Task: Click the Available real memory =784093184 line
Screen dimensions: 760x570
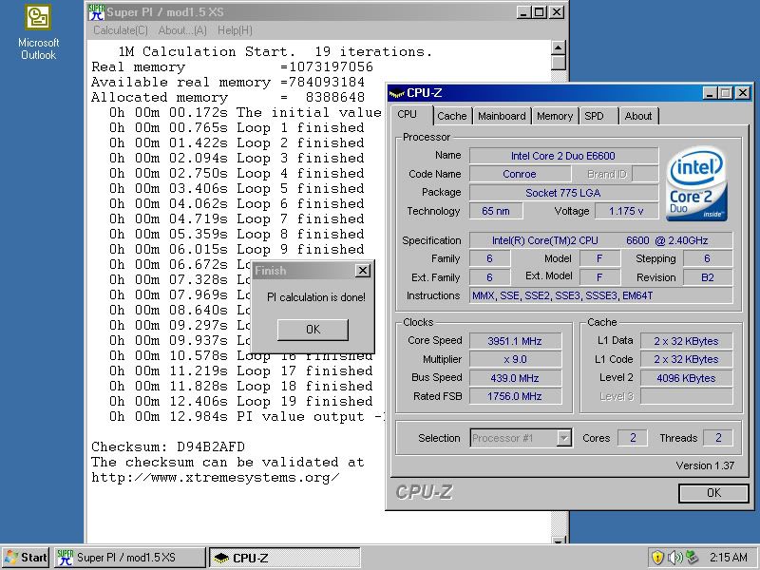Action: pyautogui.click(x=228, y=82)
